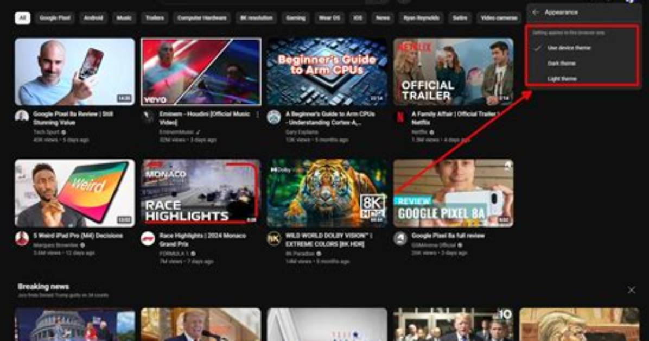Select the All filter chip

coord(22,18)
